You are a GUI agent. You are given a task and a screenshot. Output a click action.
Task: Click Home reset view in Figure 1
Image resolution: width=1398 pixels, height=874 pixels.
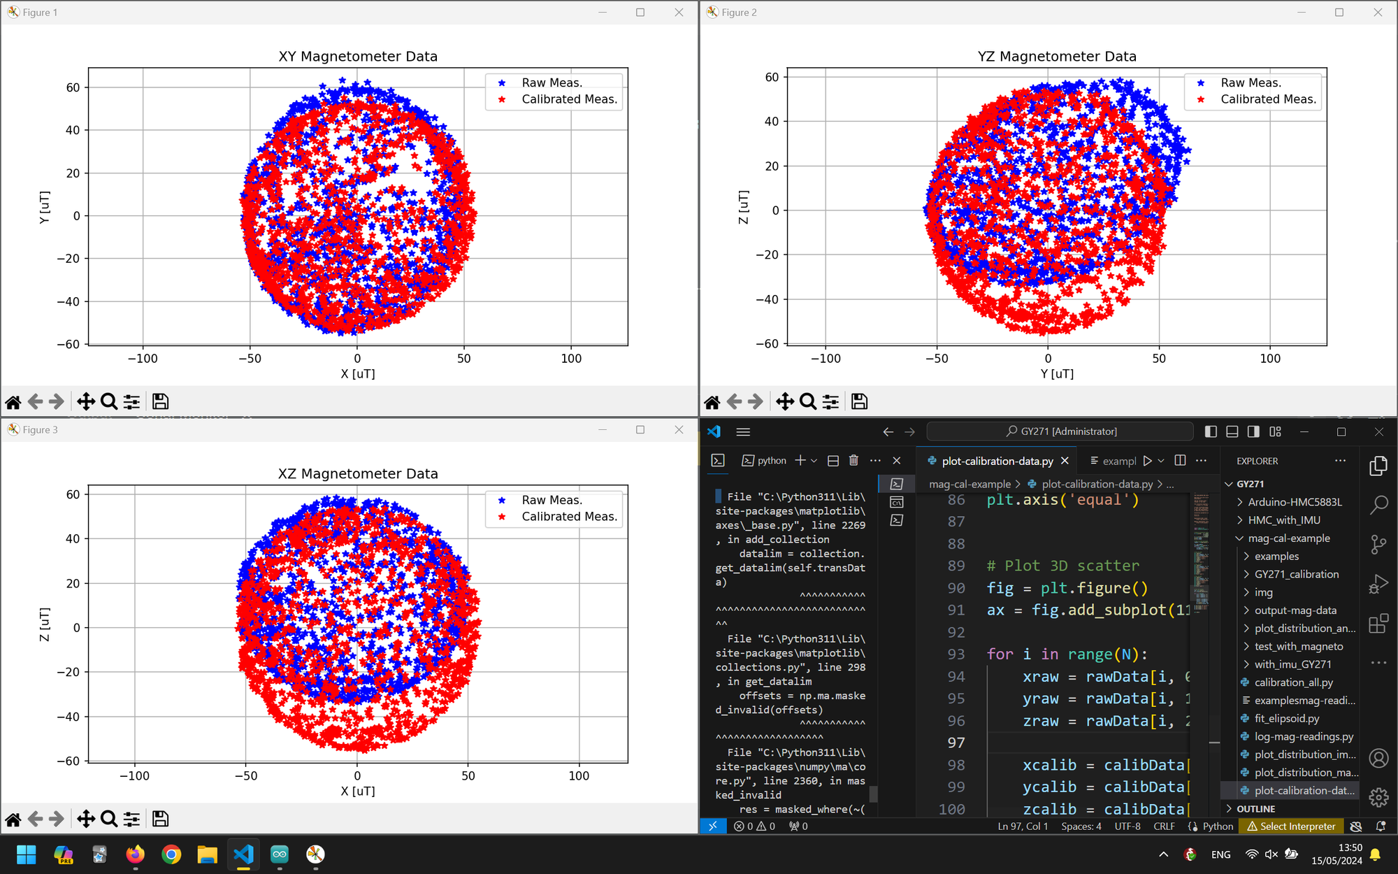point(13,401)
